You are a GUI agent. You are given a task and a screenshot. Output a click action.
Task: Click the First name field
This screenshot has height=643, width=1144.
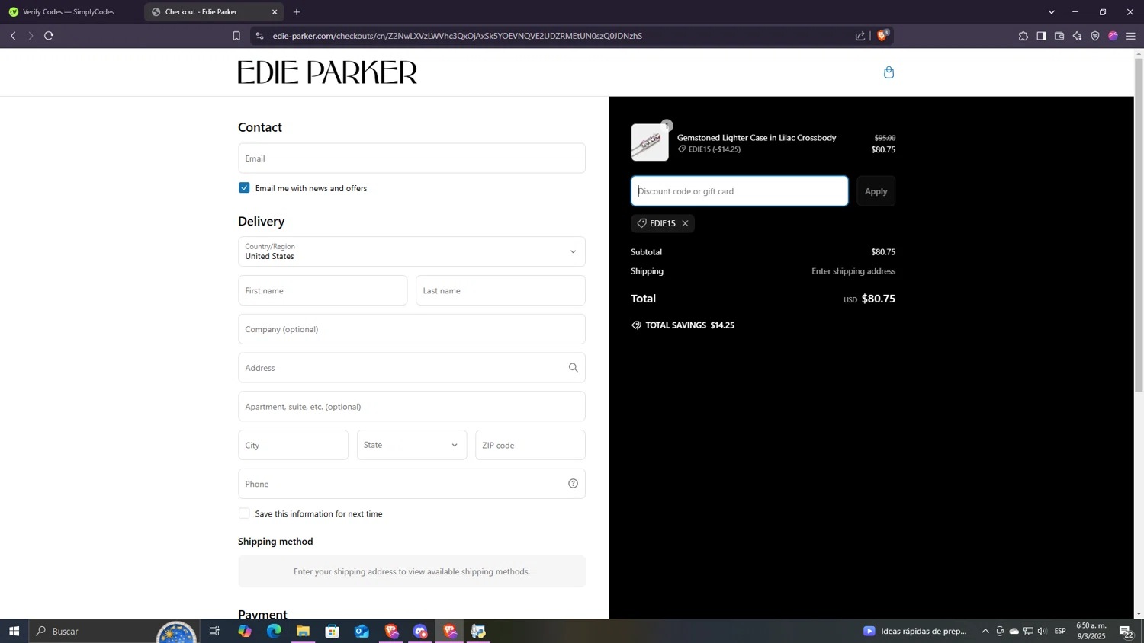(x=323, y=290)
